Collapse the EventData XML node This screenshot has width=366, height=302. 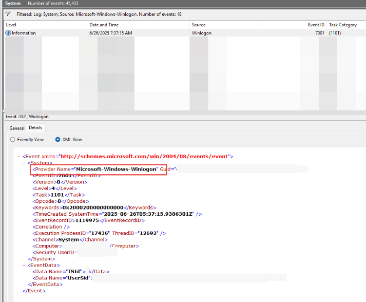point(24,266)
